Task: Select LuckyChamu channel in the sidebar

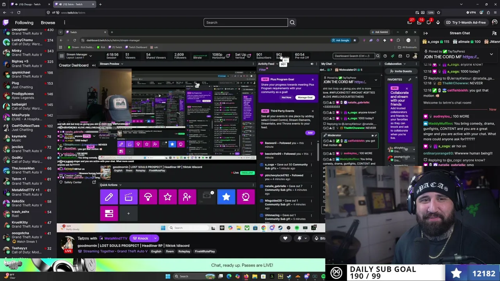Action: [x=28, y=42]
